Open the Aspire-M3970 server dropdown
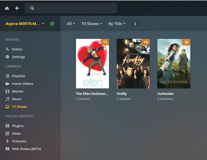Viewport: 207px width, 160px height. click(25, 24)
